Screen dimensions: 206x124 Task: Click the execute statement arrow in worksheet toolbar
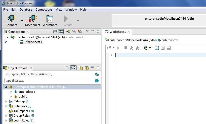coord(118,48)
